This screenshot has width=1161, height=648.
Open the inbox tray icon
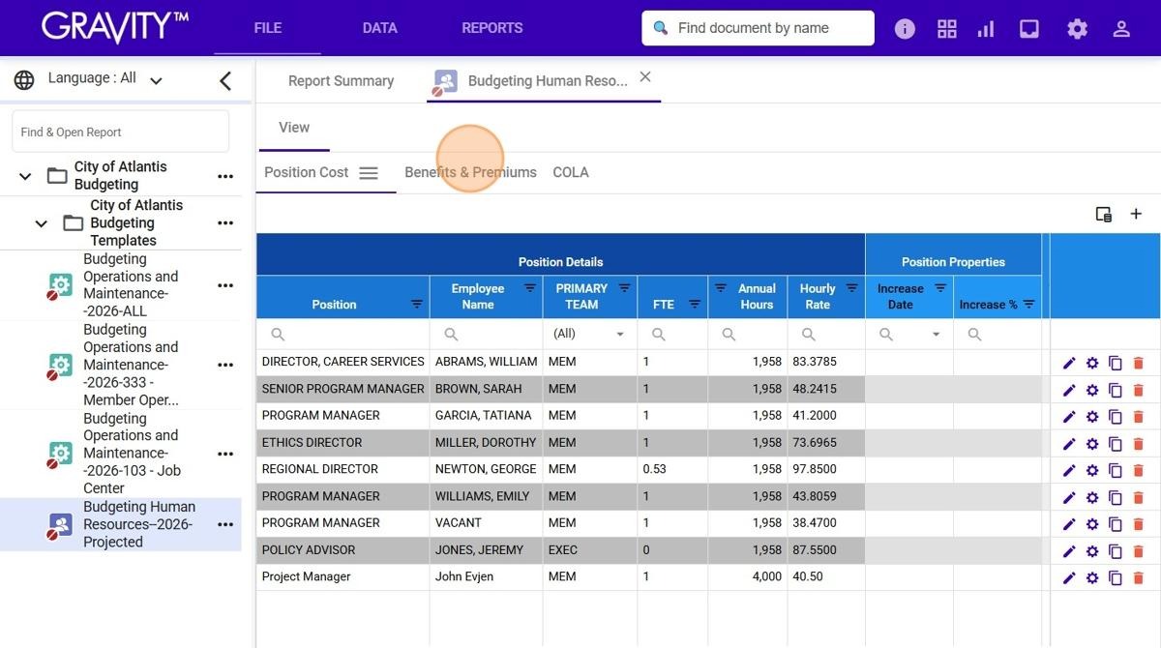click(1029, 29)
